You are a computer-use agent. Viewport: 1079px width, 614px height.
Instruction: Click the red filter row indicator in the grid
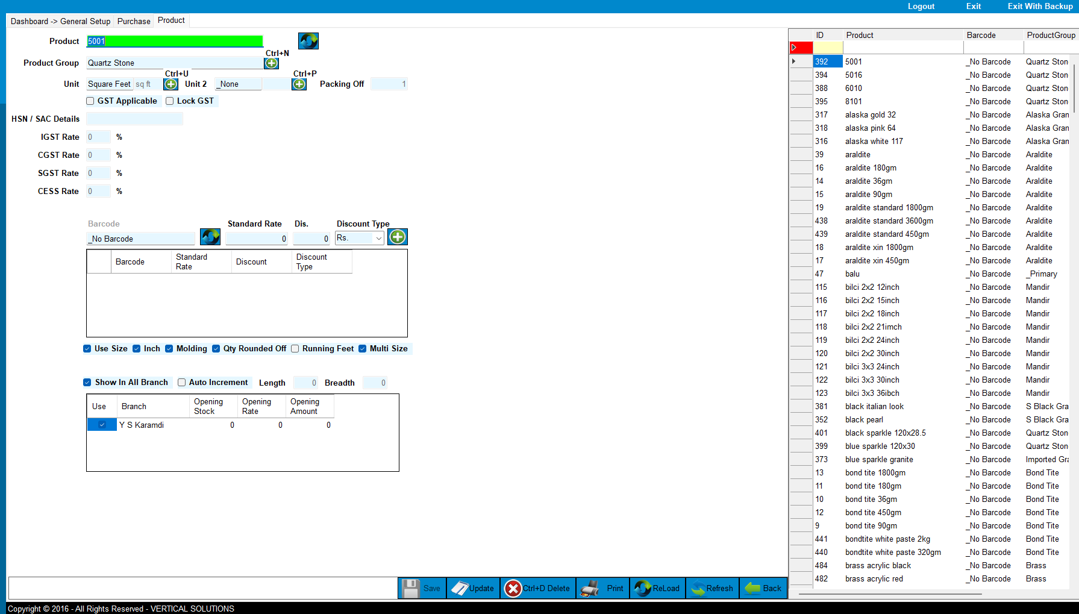click(x=801, y=48)
